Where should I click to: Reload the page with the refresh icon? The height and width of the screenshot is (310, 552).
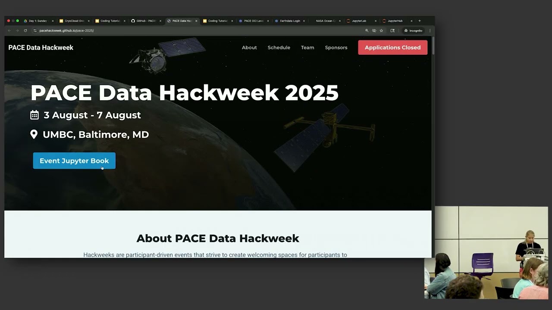click(x=25, y=31)
